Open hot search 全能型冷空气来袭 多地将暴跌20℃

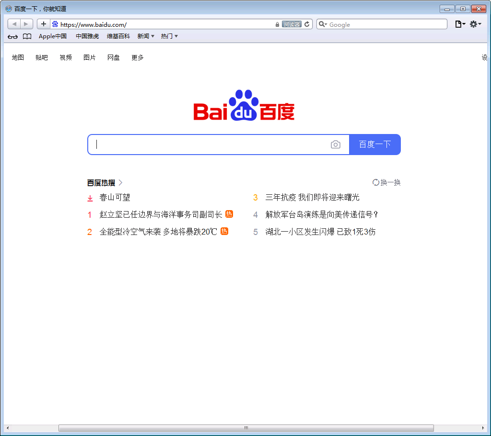[158, 232]
